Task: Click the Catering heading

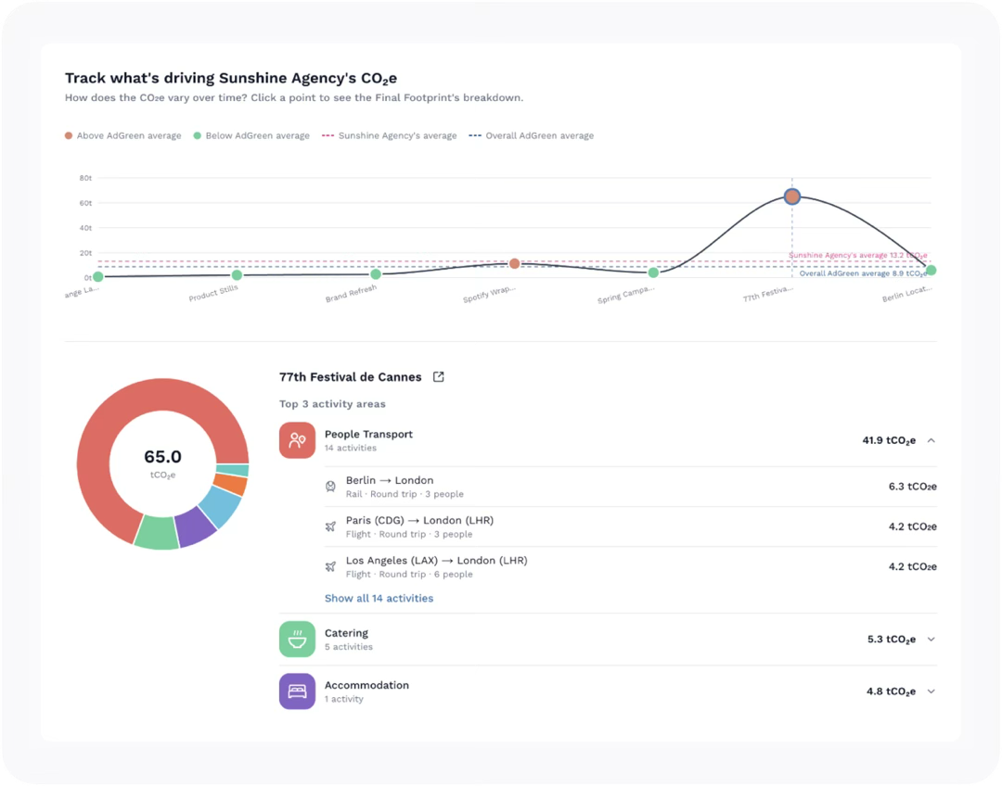Action: click(346, 633)
